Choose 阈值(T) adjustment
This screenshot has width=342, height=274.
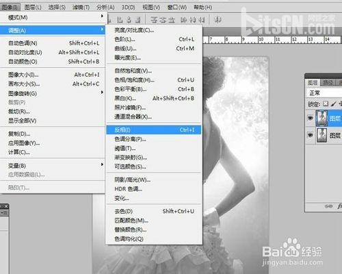point(154,148)
